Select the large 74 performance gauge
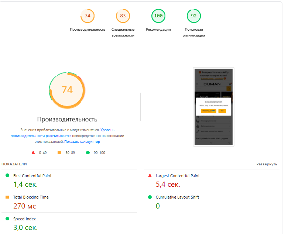This screenshot has height=234, width=285. point(67,90)
